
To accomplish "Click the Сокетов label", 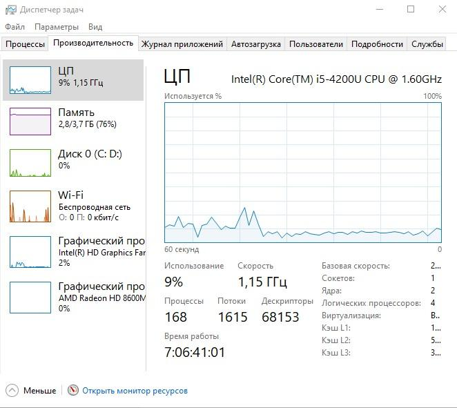I will (338, 278).
